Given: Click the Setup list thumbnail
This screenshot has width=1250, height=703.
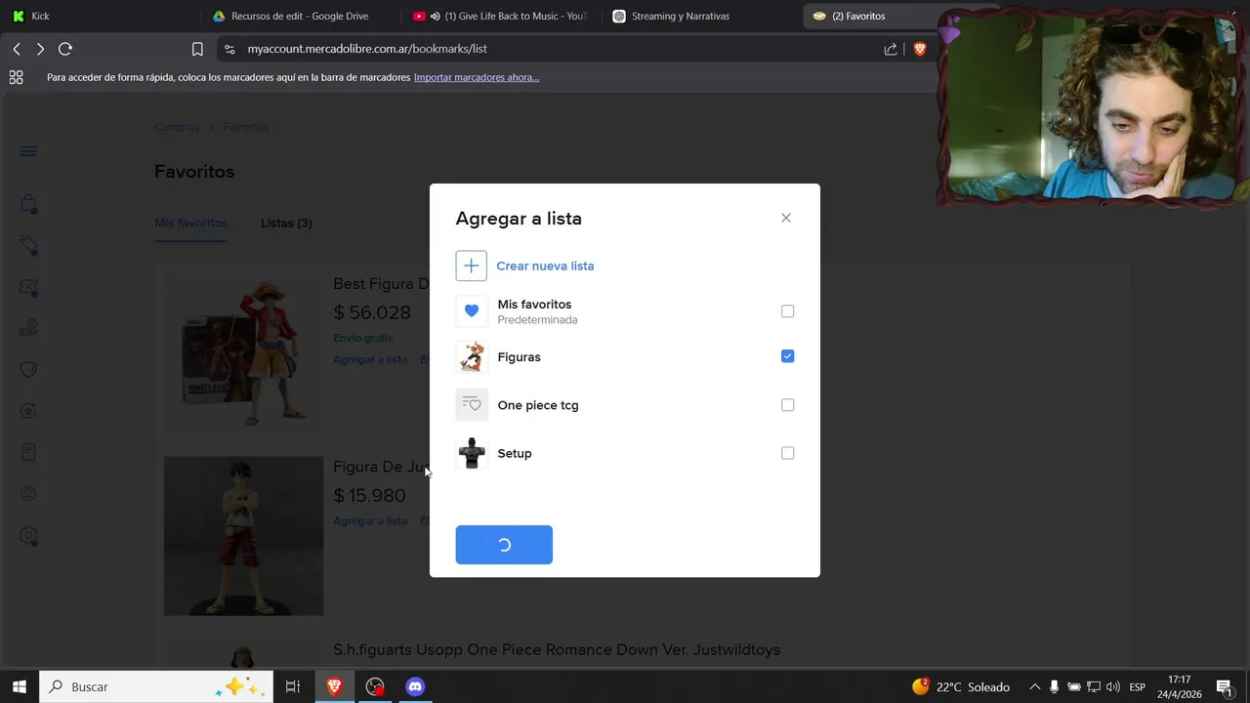Looking at the screenshot, I should point(472,453).
